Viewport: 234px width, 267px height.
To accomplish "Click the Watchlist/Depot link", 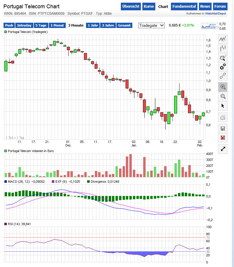I will 215,14.
